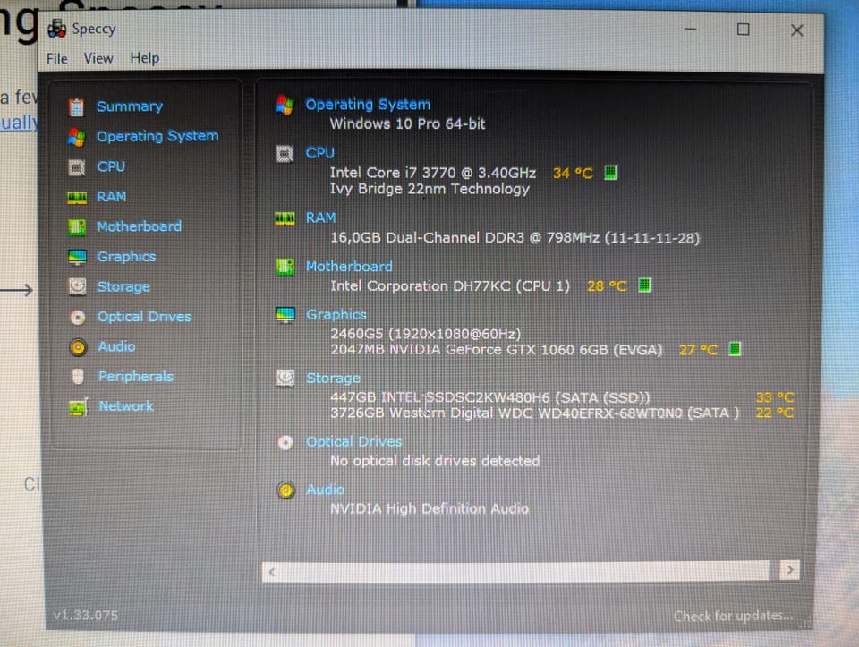859x647 pixels.
Task: Click the Check for updates link
Action: tap(733, 616)
